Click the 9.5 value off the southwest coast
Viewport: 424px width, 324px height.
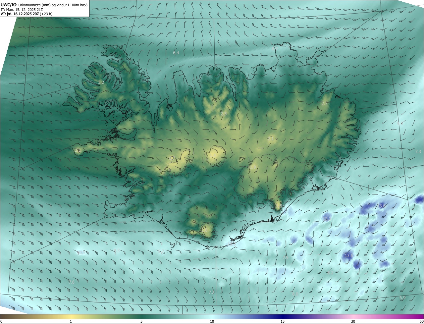(x=117, y=251)
